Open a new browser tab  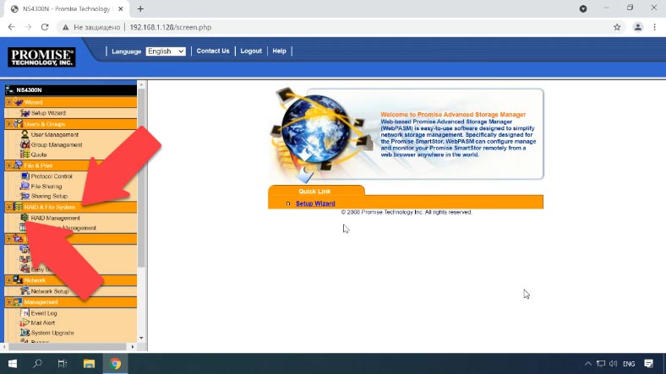tap(140, 9)
